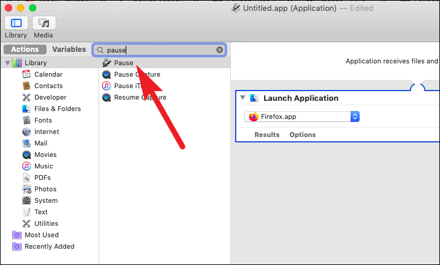Select the Text category icon
This screenshot has height=265, width=440.
pos(27,212)
